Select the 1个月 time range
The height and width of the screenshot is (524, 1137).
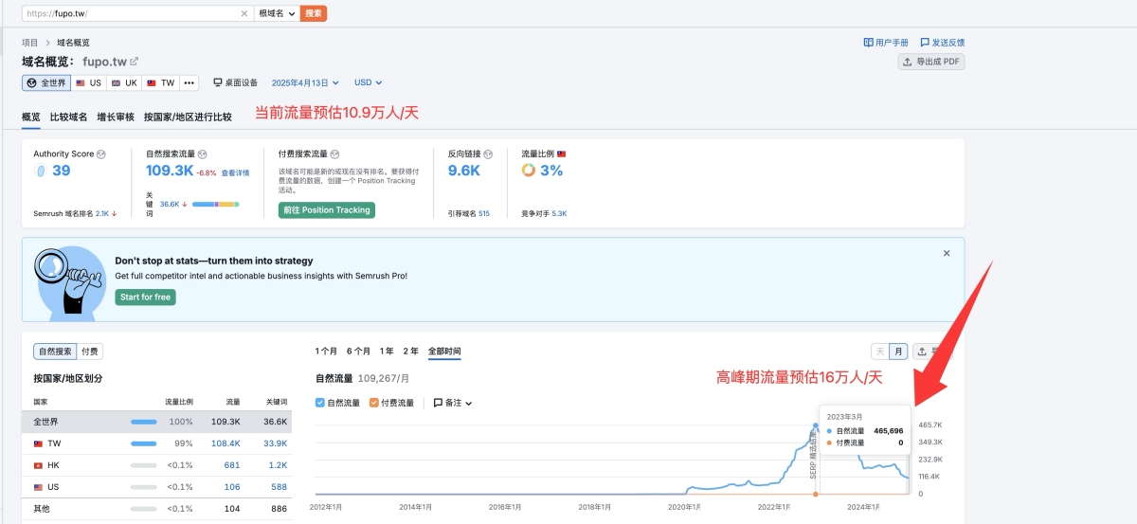pyautogui.click(x=327, y=352)
